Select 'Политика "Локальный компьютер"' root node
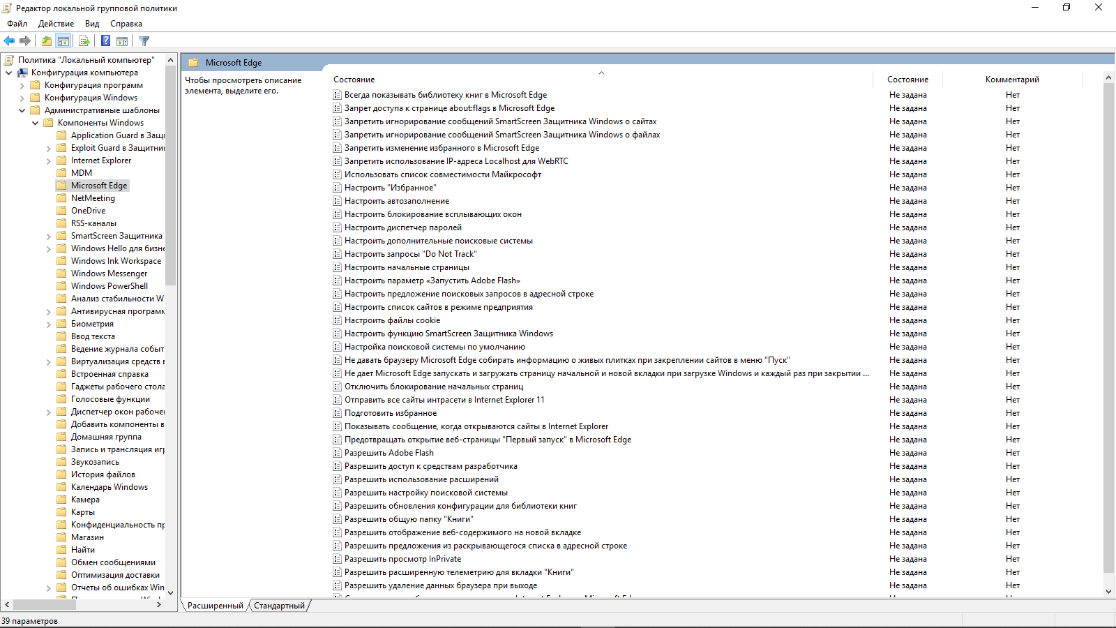 [x=86, y=60]
